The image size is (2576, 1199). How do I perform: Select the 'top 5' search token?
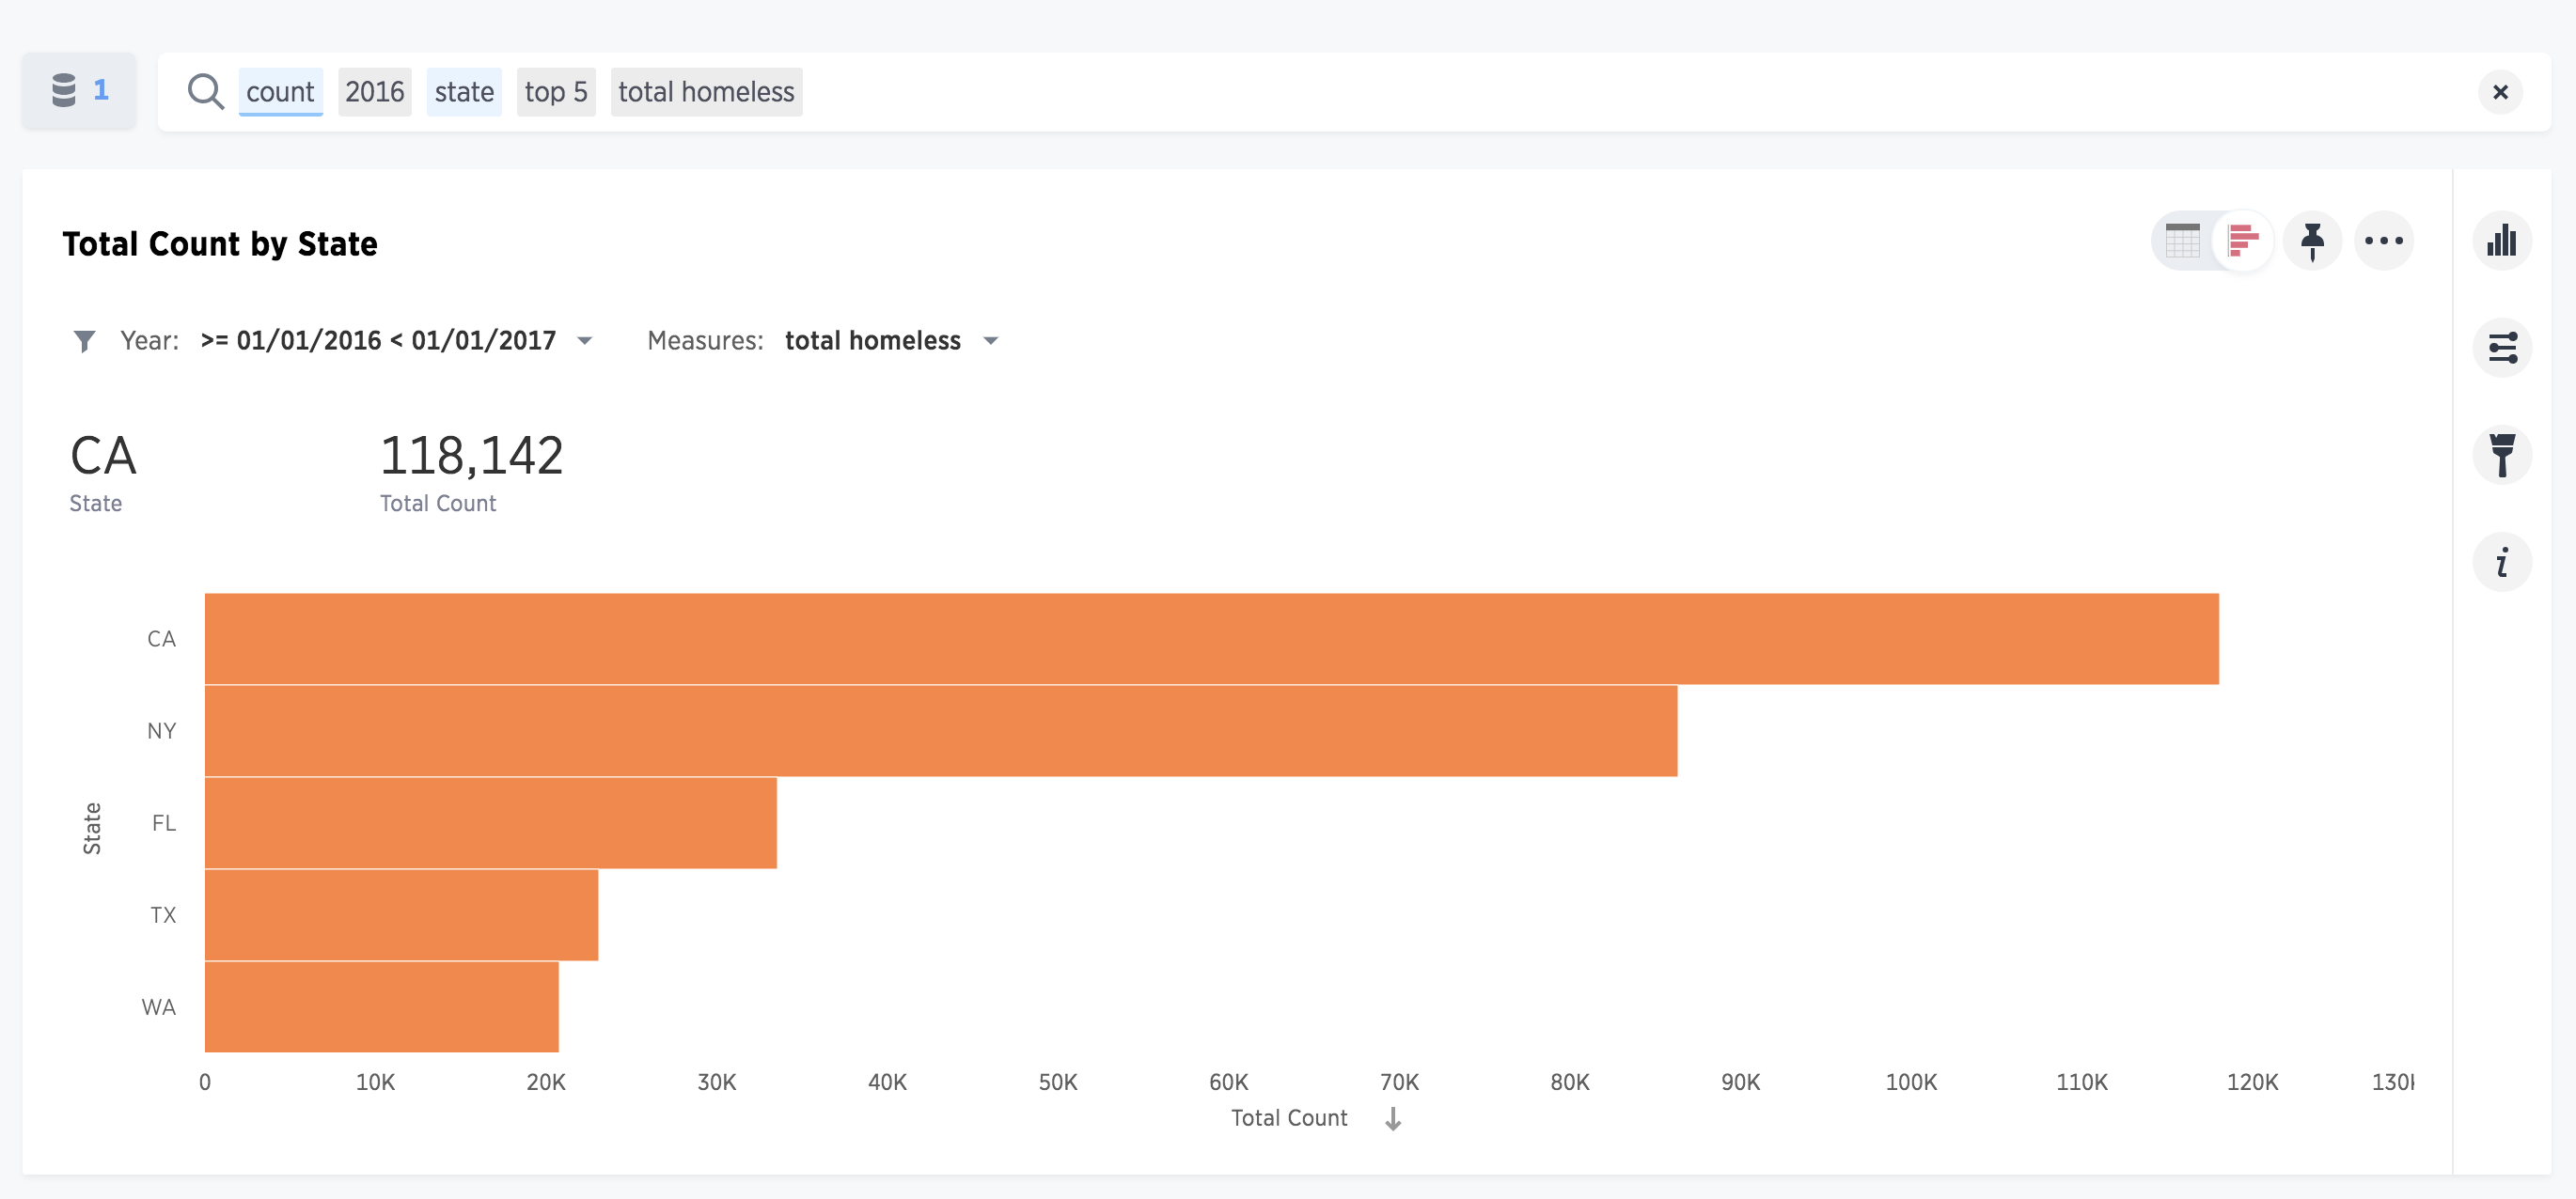coord(556,92)
